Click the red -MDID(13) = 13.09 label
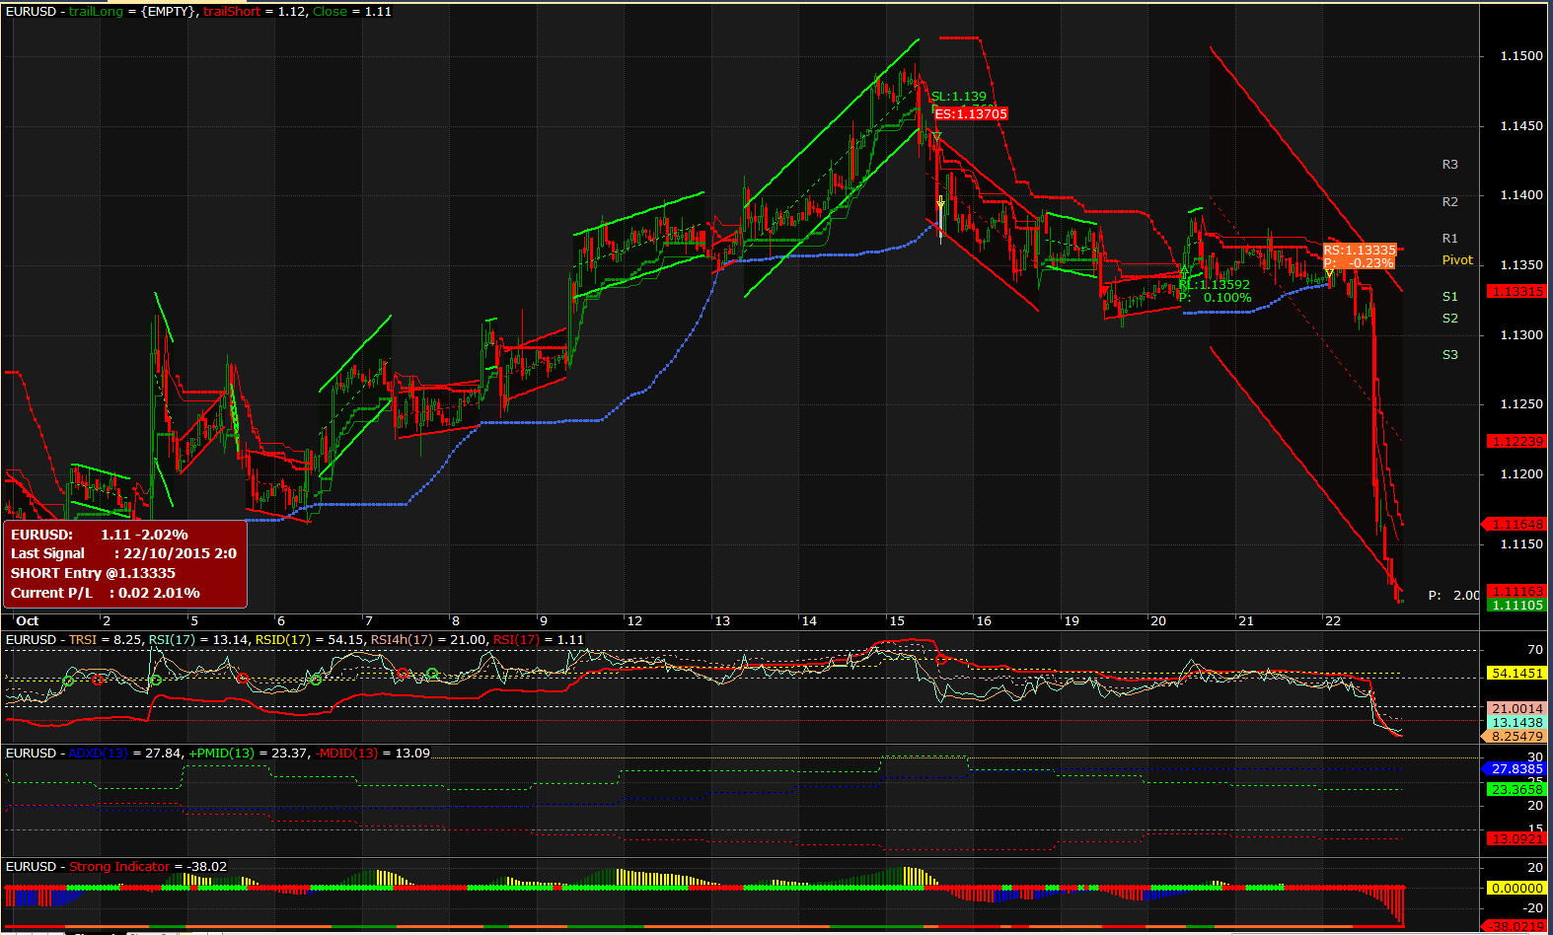This screenshot has width=1553, height=935. [372, 753]
